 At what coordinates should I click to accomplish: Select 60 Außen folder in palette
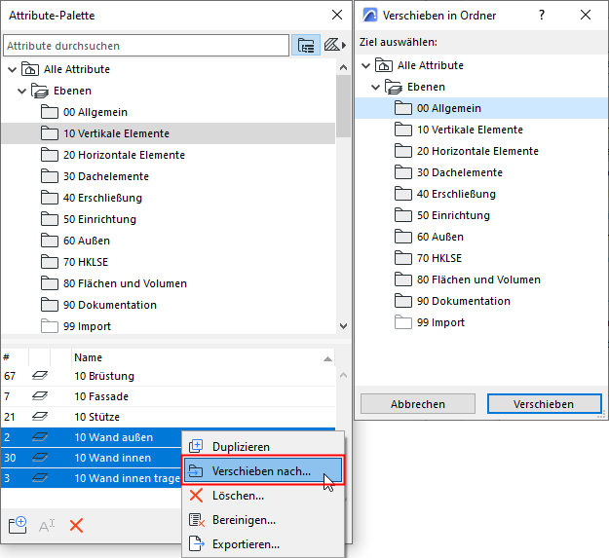(168, 241)
